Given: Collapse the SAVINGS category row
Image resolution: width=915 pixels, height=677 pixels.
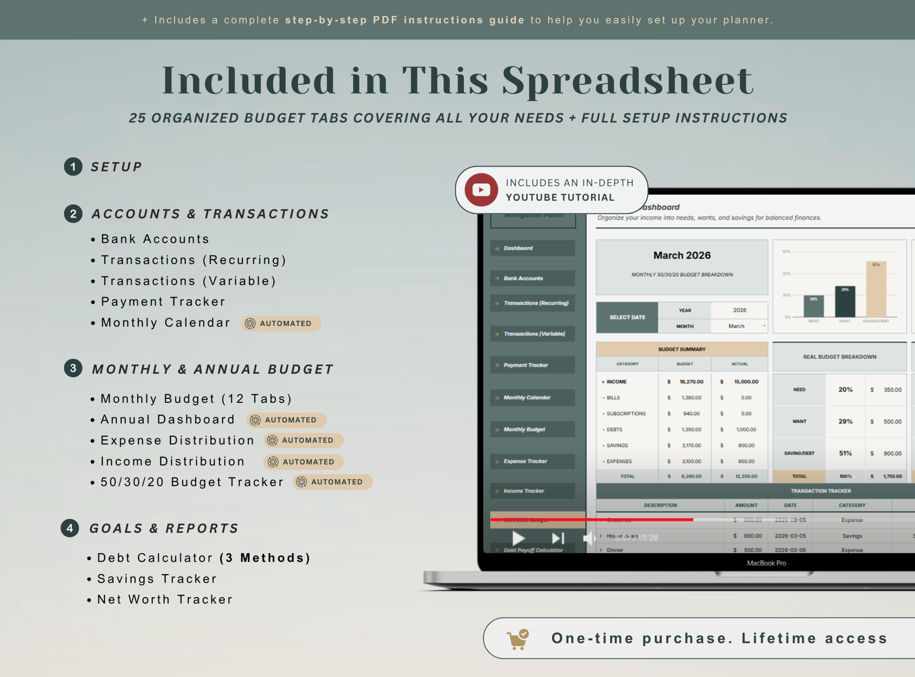Looking at the screenshot, I should 603,446.
